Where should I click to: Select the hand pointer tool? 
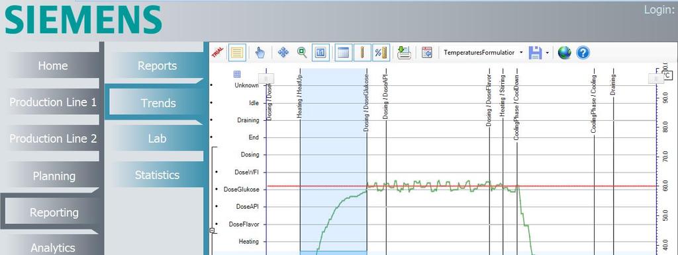pos(260,53)
